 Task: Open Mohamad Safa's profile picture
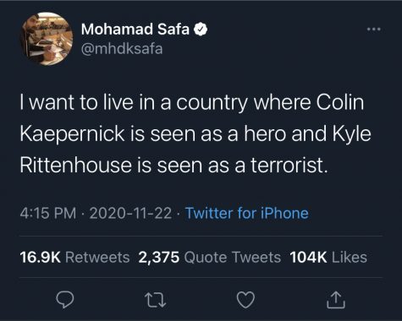pos(47,39)
